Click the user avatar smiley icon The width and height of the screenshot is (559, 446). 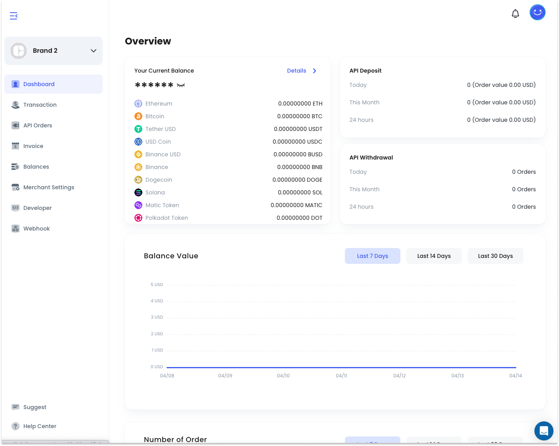click(537, 12)
